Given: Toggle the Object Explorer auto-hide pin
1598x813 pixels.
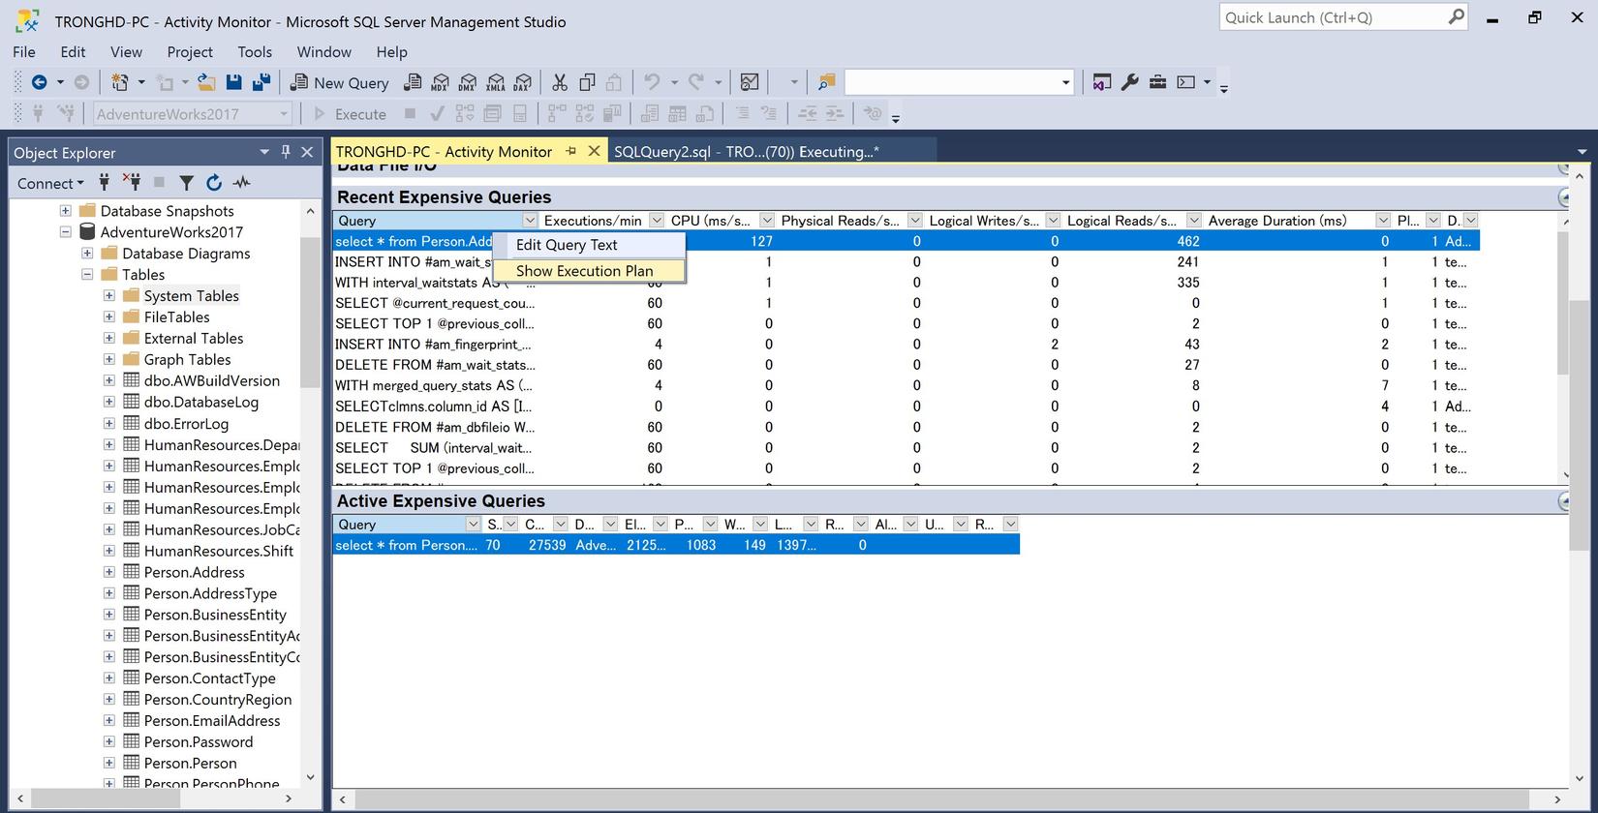Looking at the screenshot, I should tap(286, 152).
